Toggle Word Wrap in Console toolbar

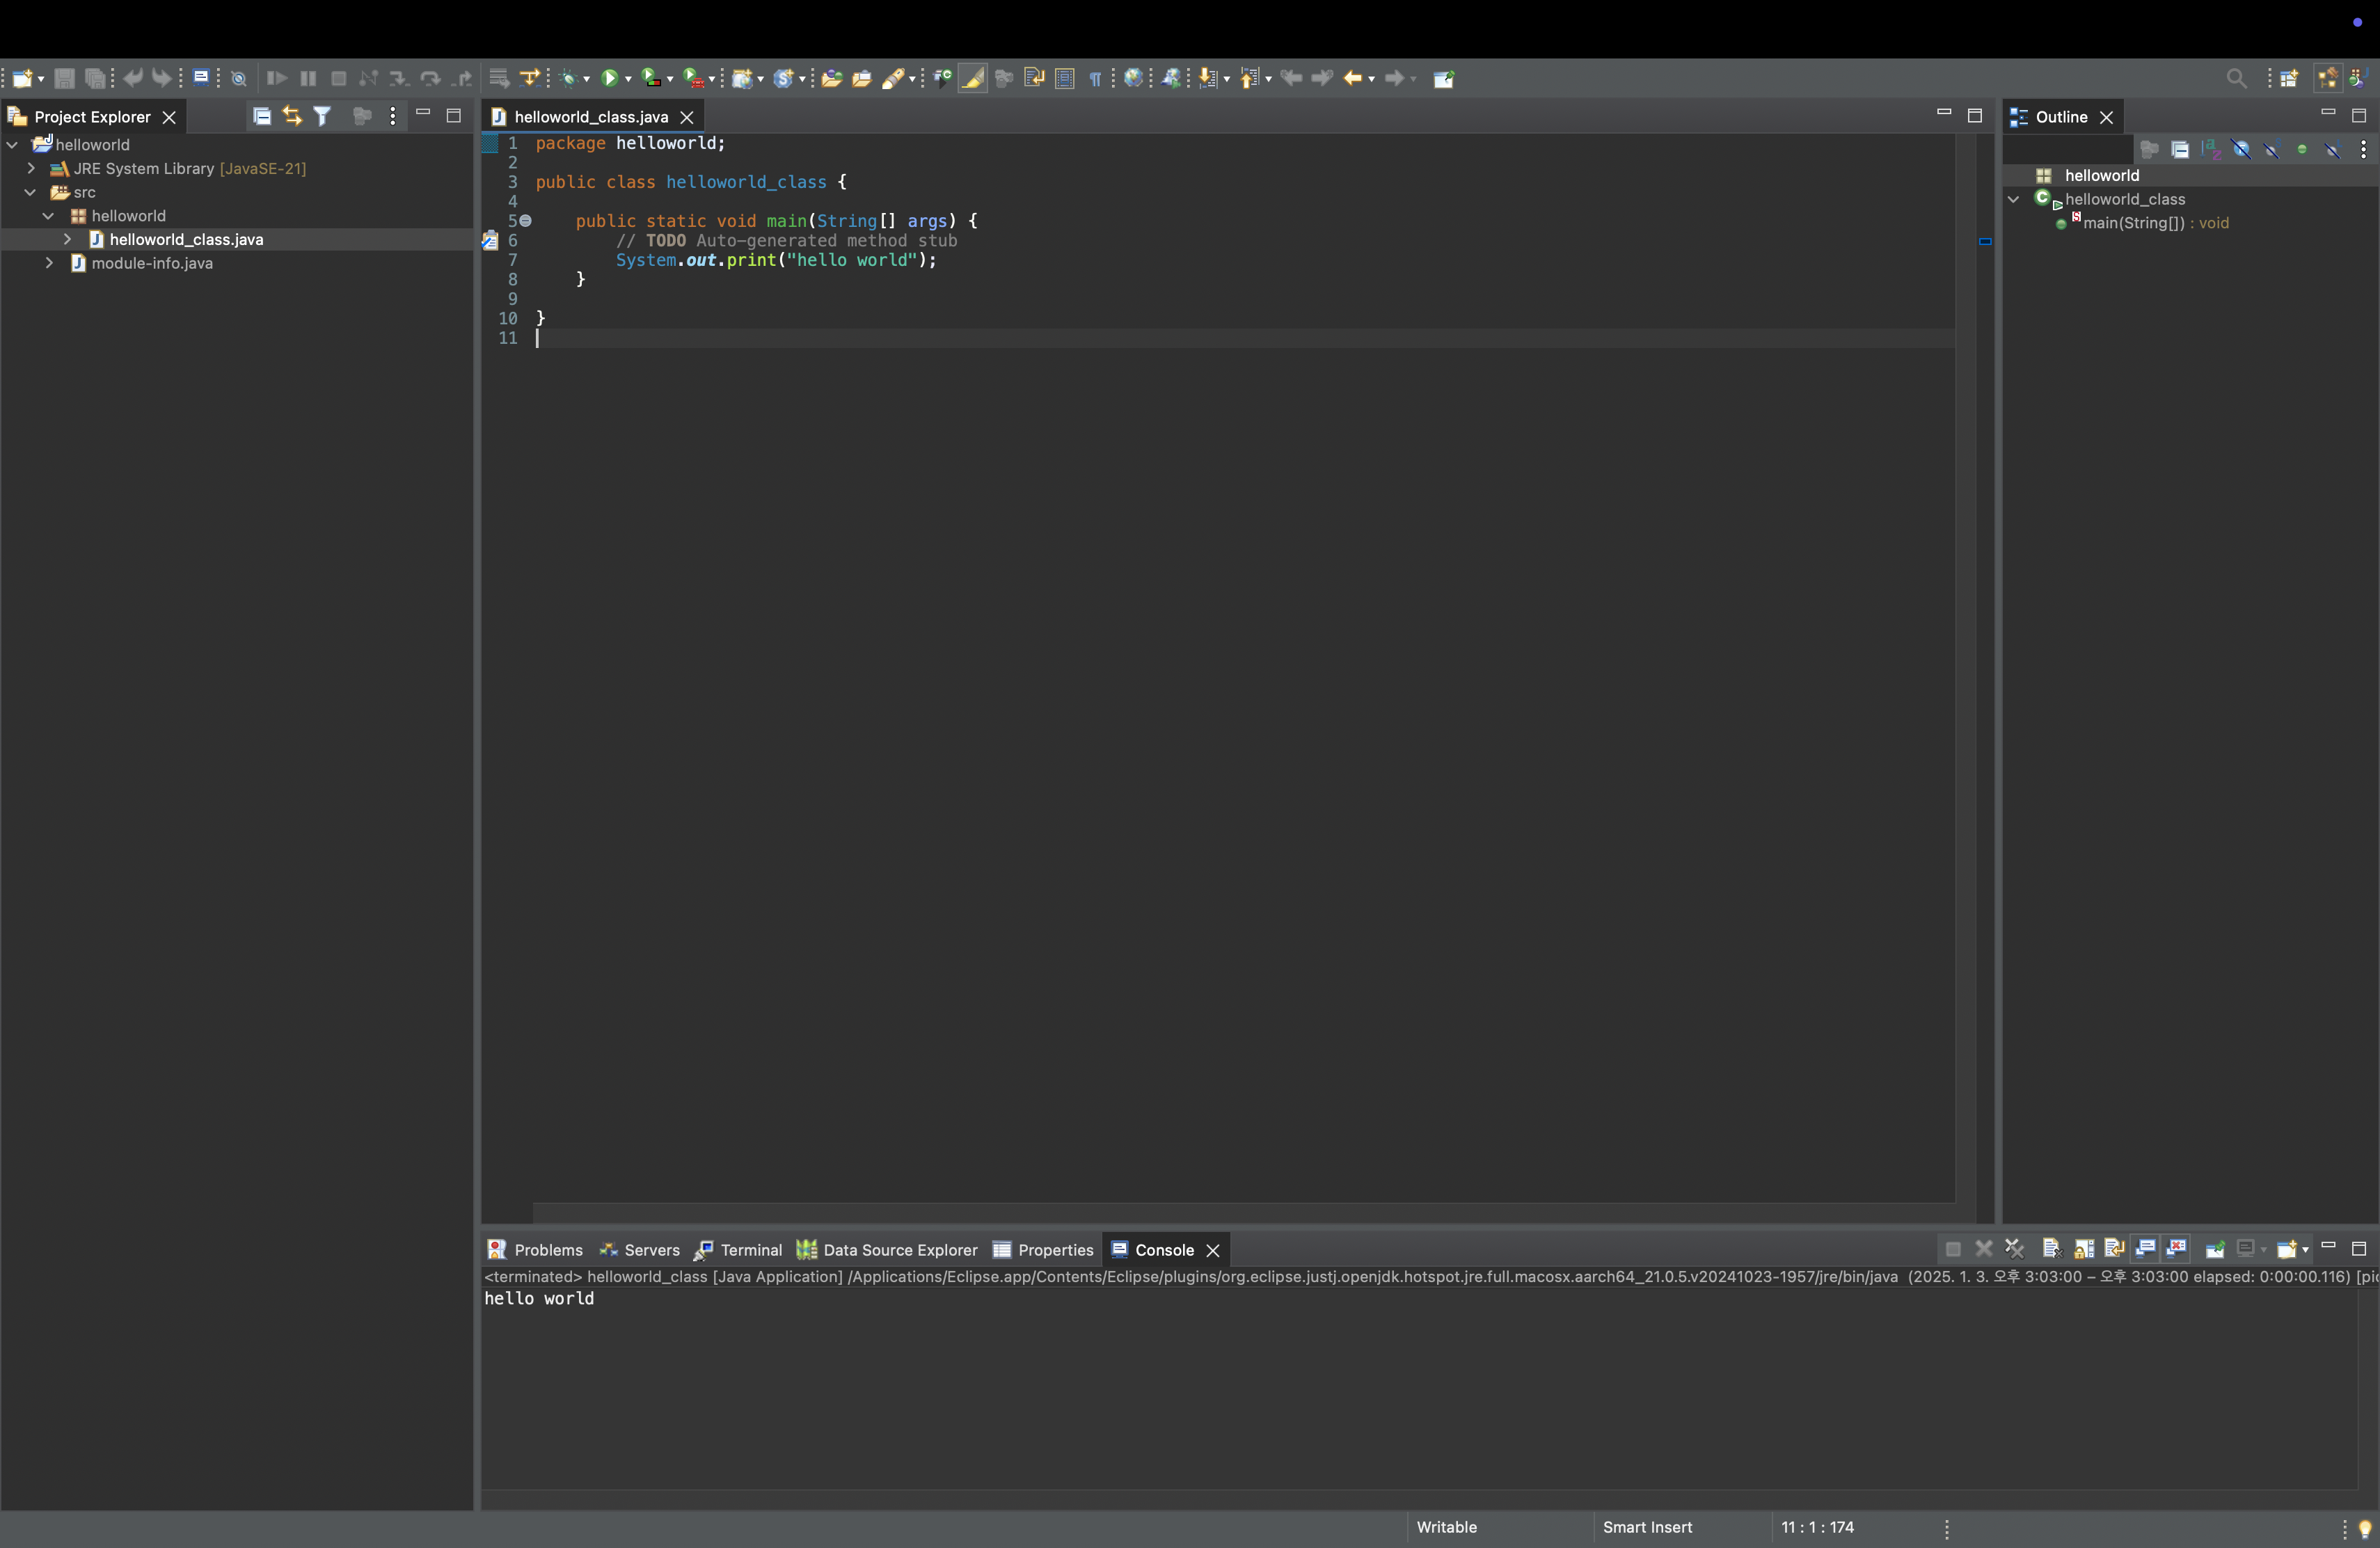[2114, 1249]
